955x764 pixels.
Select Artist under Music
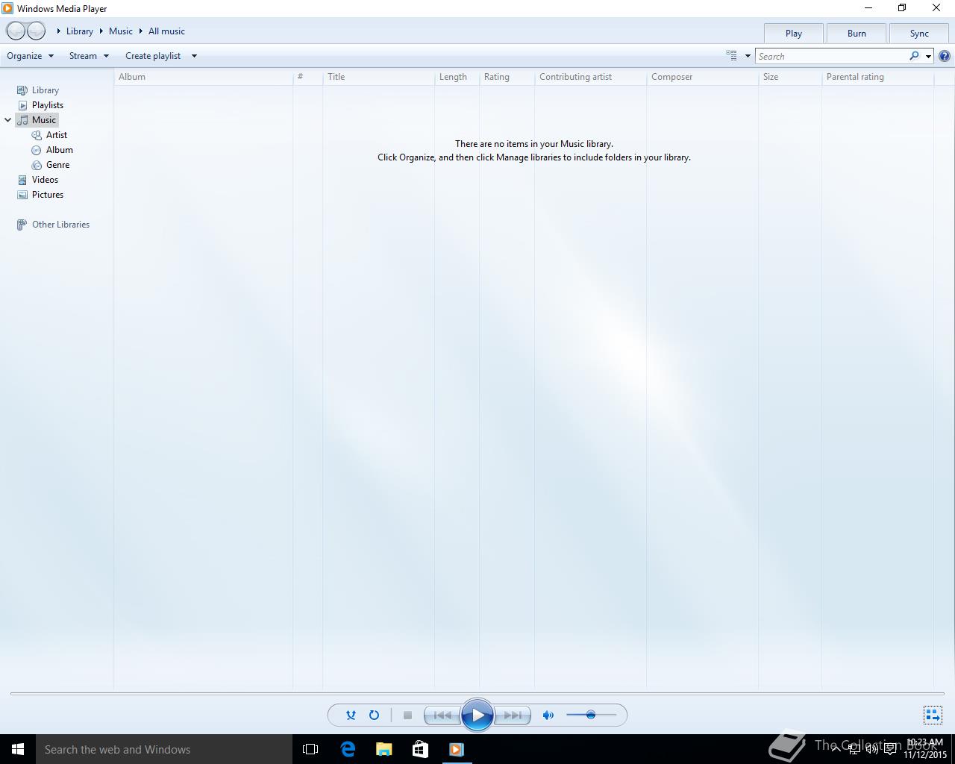click(x=49, y=135)
